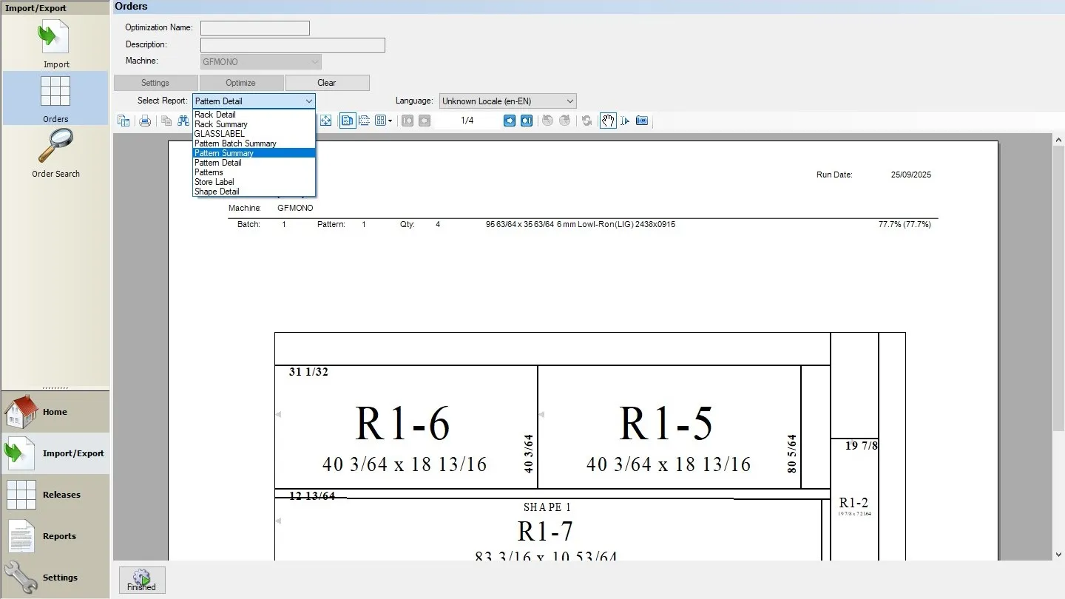Open the Language locale dropdown
The height and width of the screenshot is (599, 1065).
coord(508,101)
